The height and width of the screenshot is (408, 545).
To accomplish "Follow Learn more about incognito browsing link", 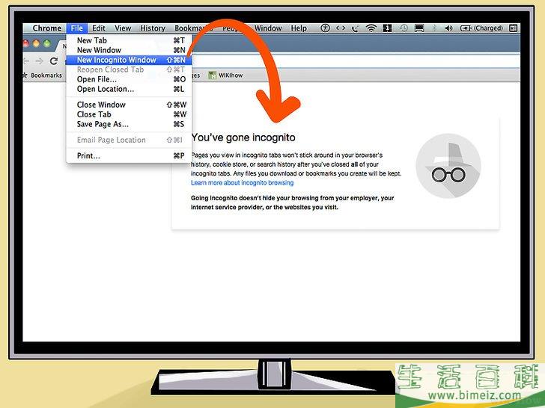I will (242, 182).
